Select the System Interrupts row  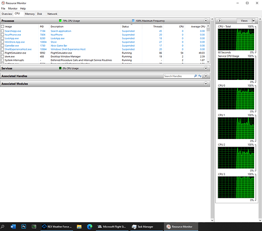tap(103, 60)
